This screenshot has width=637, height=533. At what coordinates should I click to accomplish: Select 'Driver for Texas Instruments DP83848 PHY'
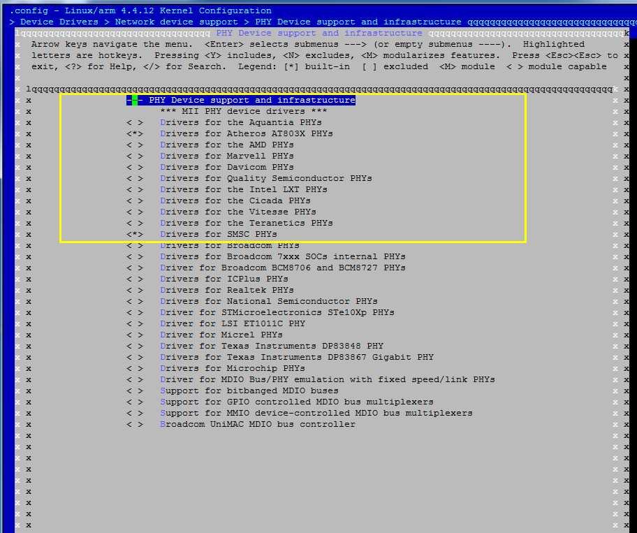tap(272, 346)
